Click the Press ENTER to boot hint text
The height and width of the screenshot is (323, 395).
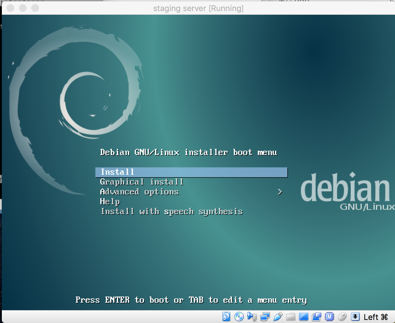point(191,300)
